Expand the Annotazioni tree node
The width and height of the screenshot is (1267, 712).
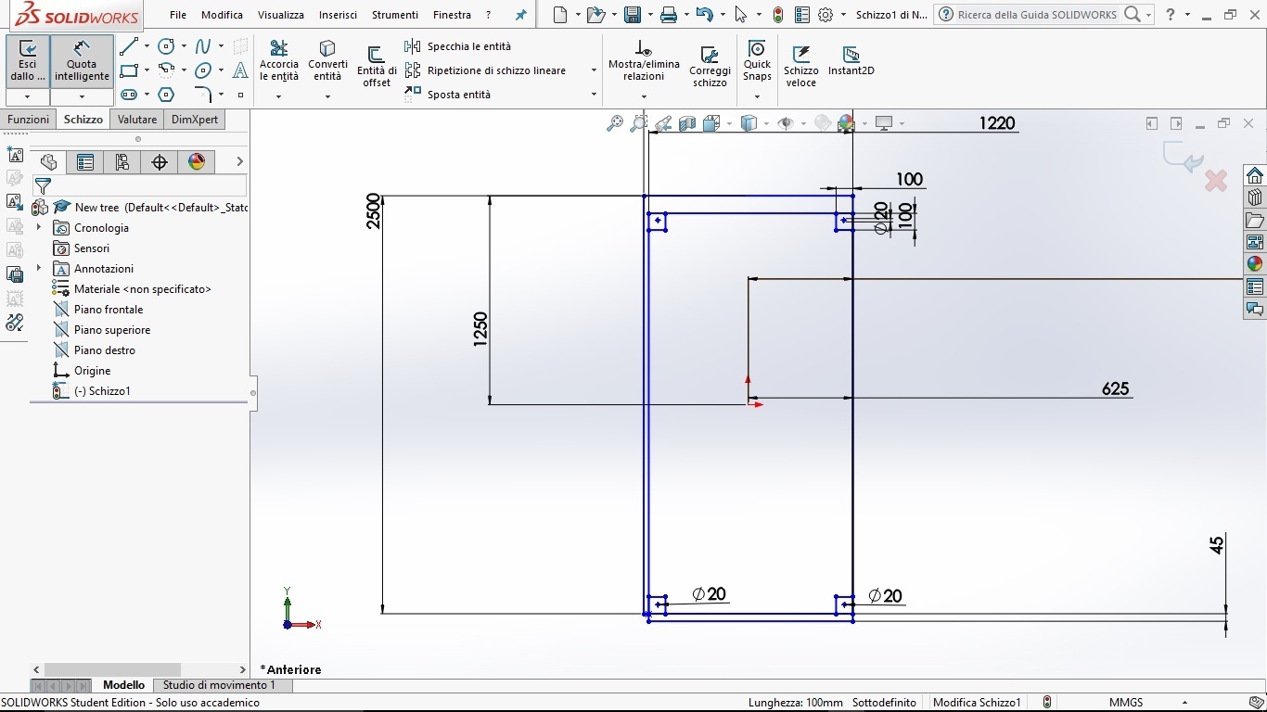(38, 268)
